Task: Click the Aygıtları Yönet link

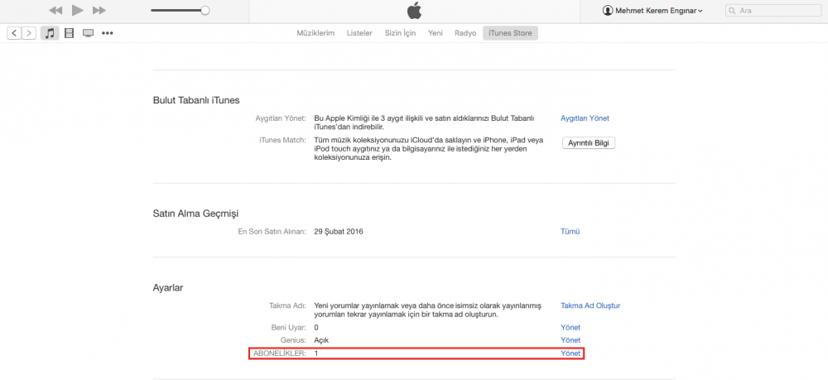Action: 585,118
